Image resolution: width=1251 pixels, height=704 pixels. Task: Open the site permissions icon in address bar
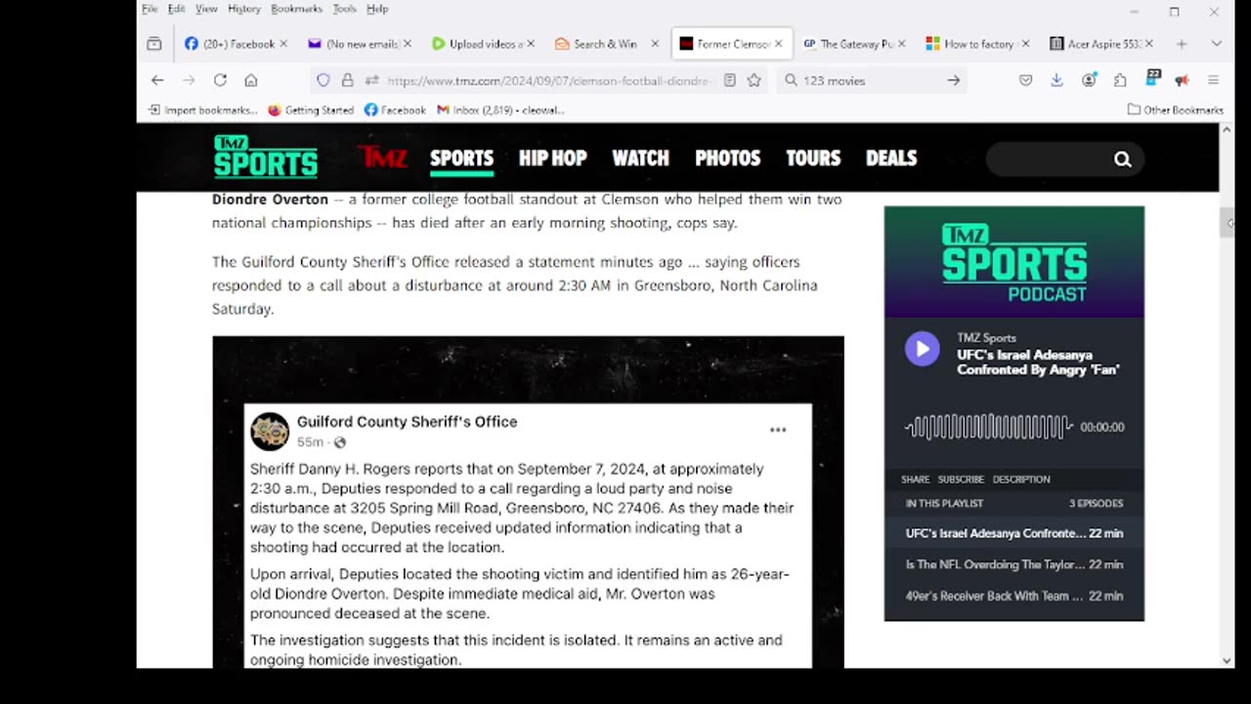click(371, 80)
